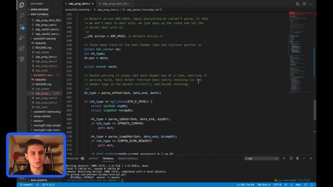
Task: Change the language mode via the 'C' indicator
Action: tap(291, 185)
